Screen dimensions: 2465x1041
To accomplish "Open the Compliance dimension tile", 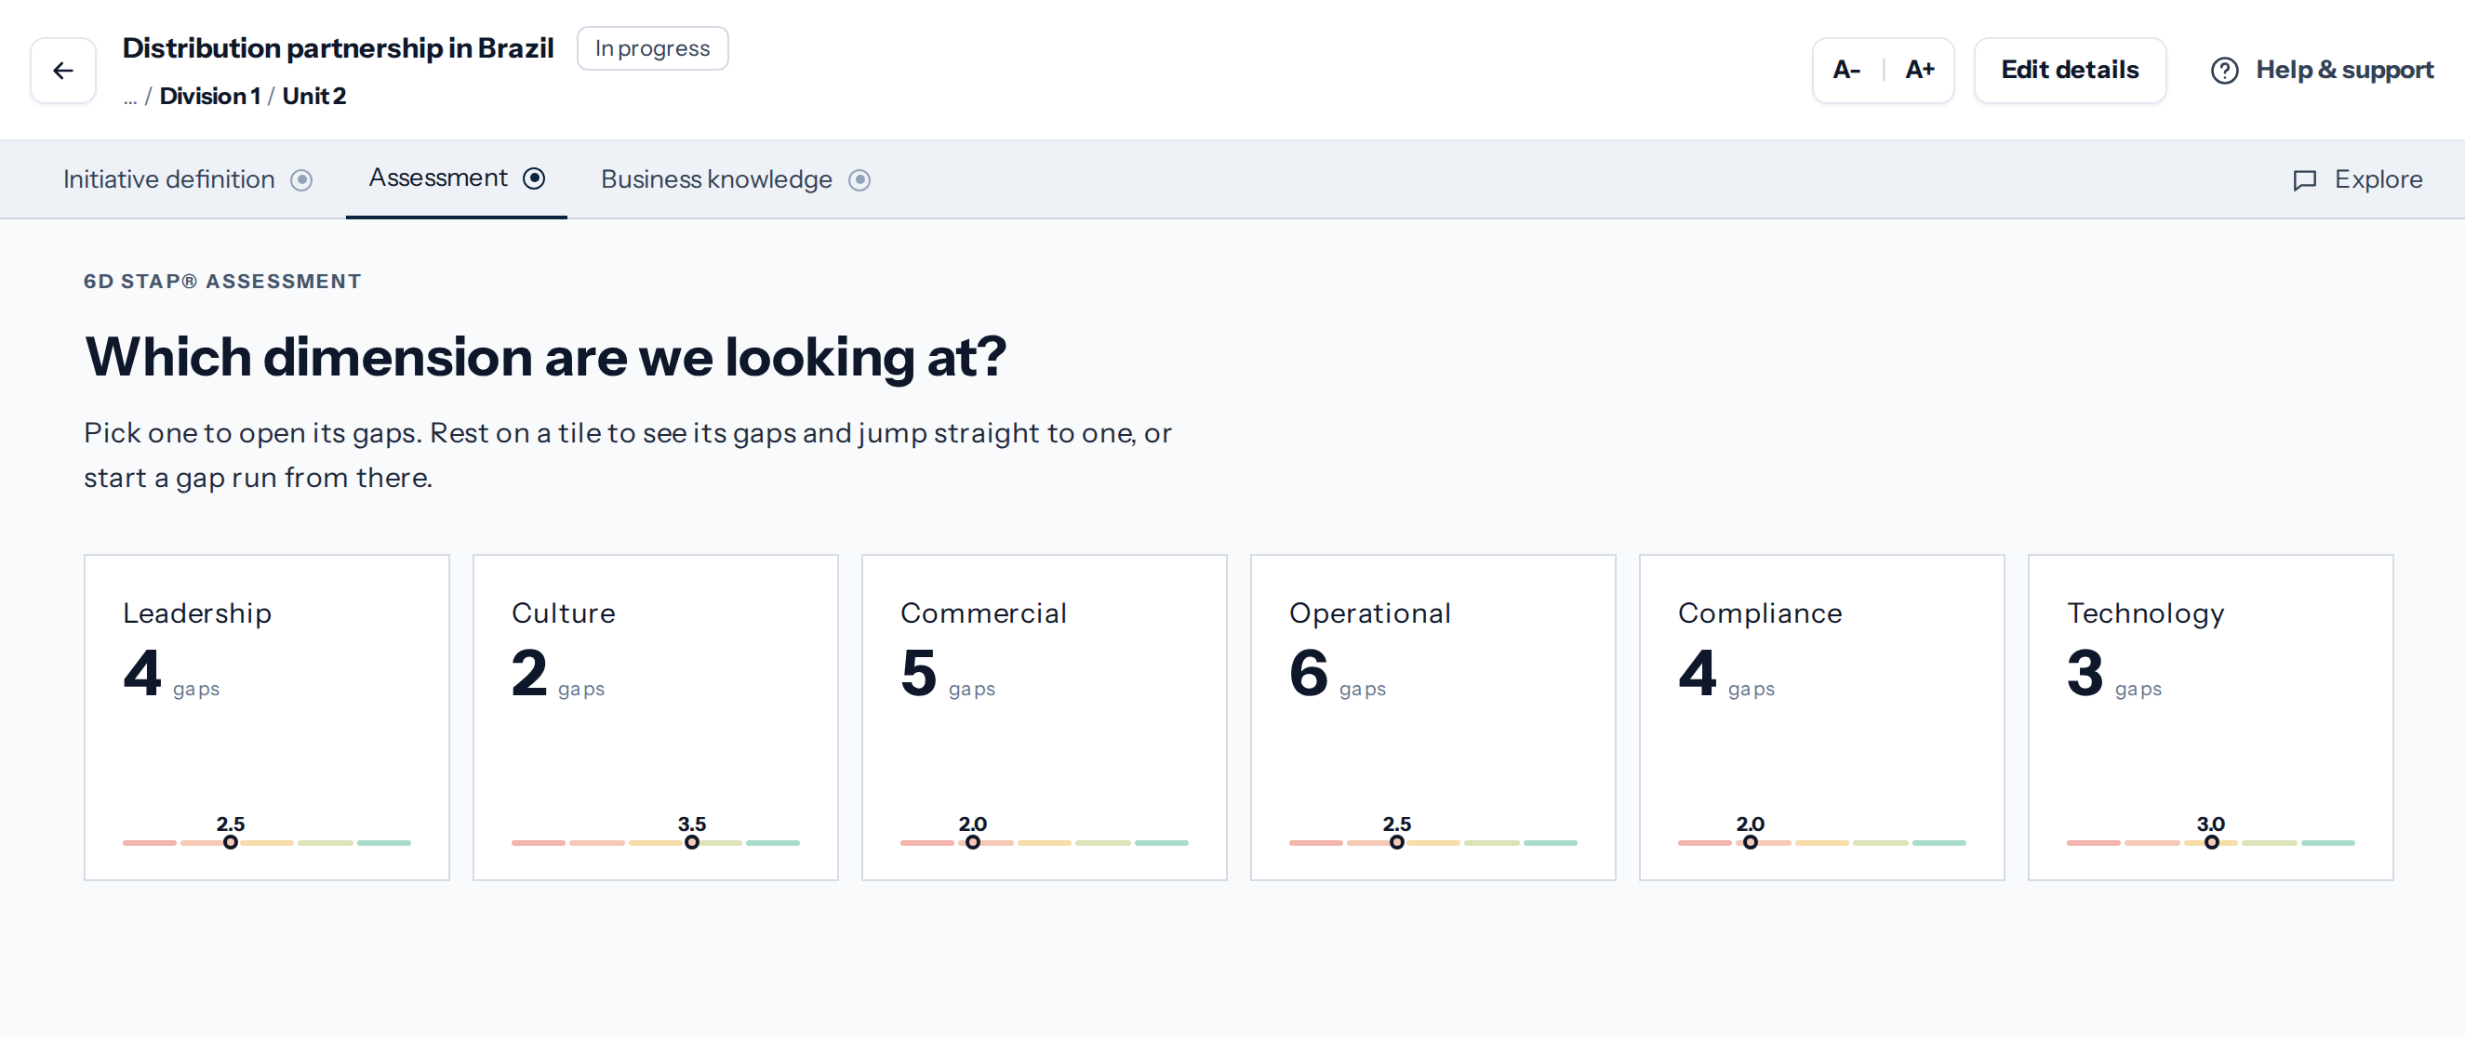I will click(1822, 718).
